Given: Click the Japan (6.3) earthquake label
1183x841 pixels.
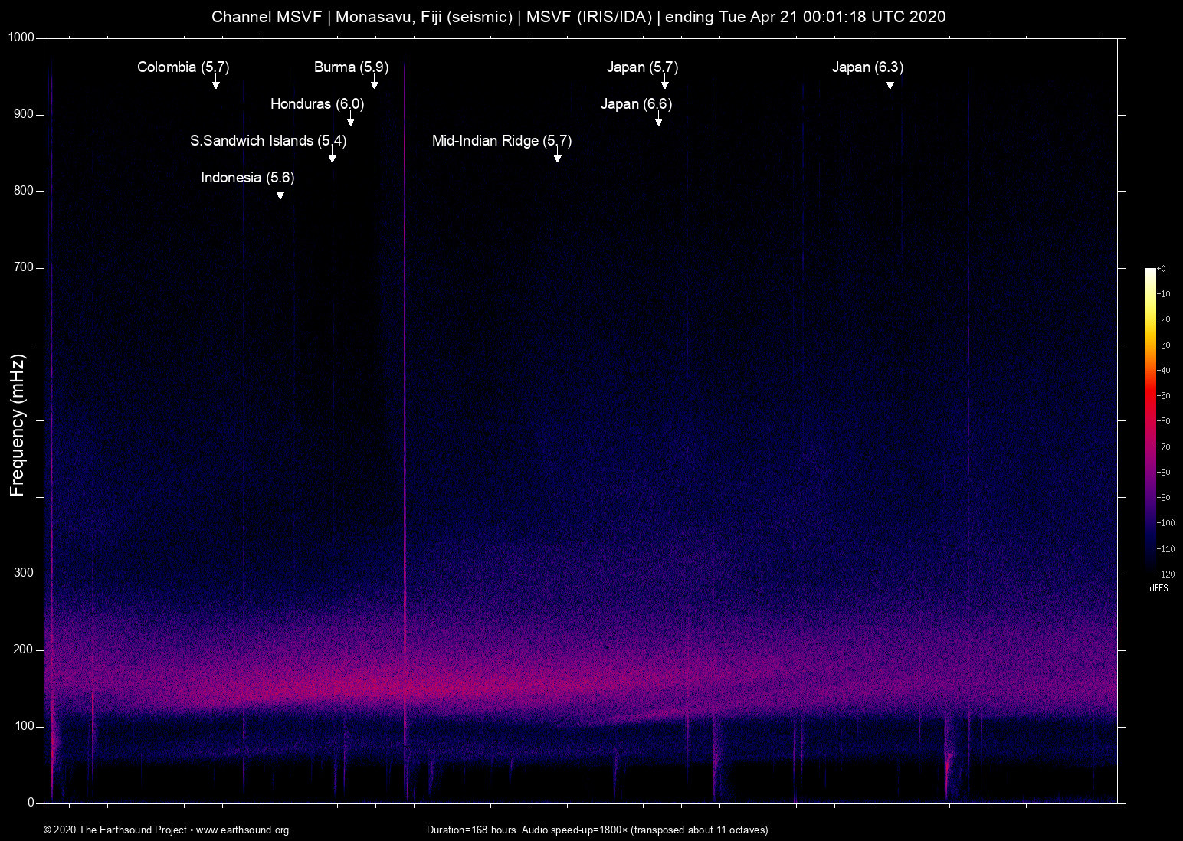Looking at the screenshot, I should (867, 67).
